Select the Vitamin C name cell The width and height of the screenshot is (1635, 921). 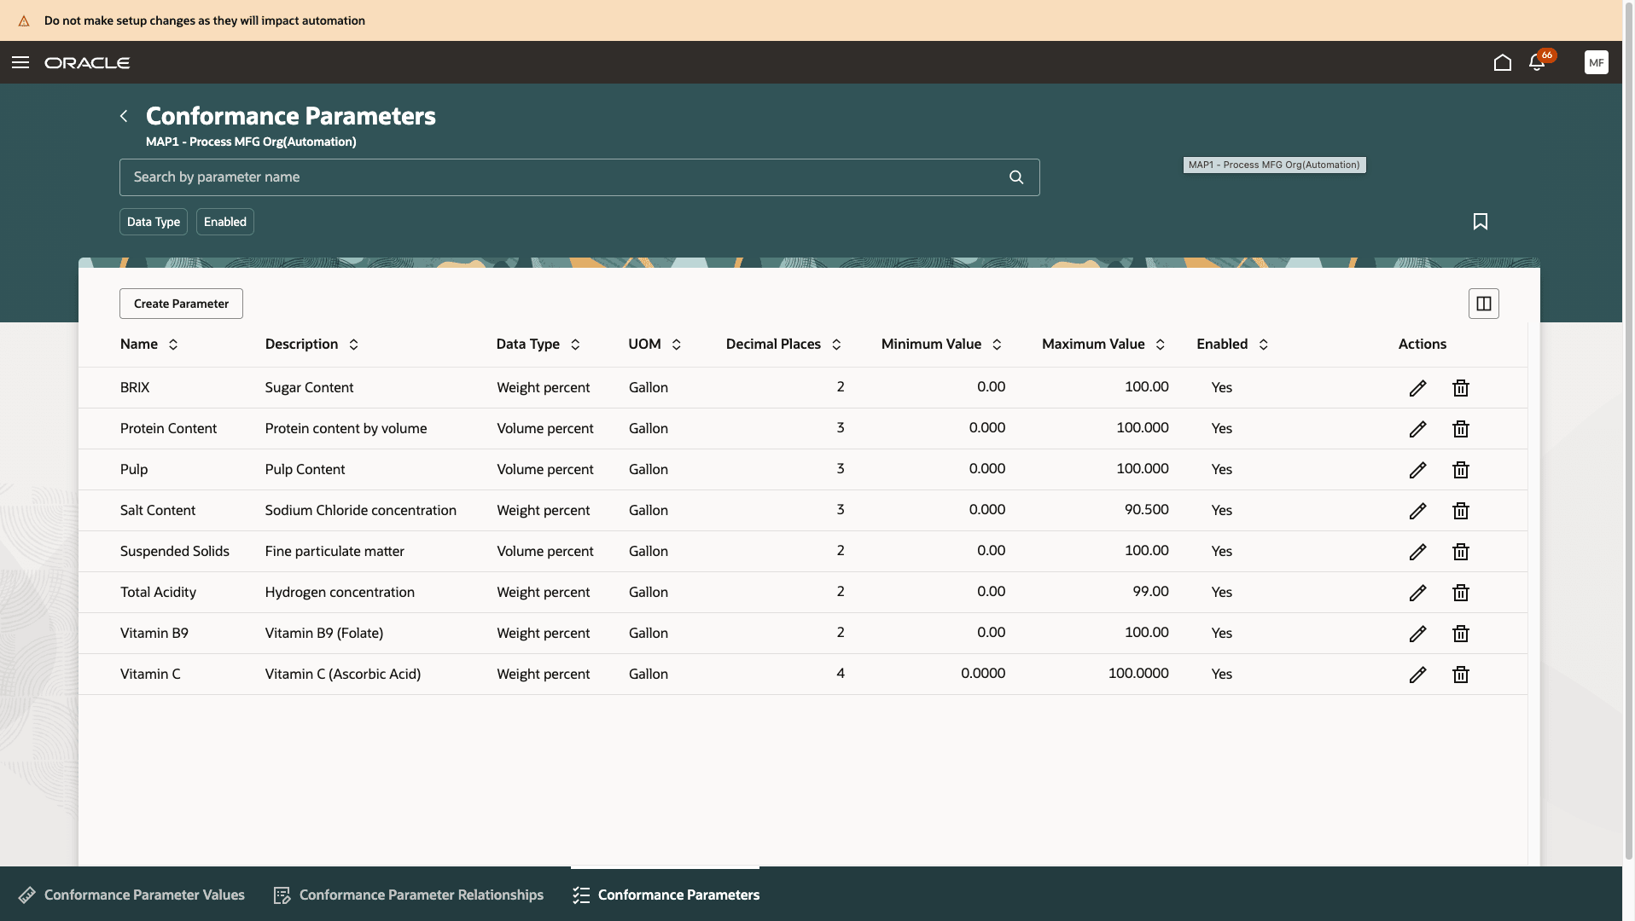pos(150,675)
